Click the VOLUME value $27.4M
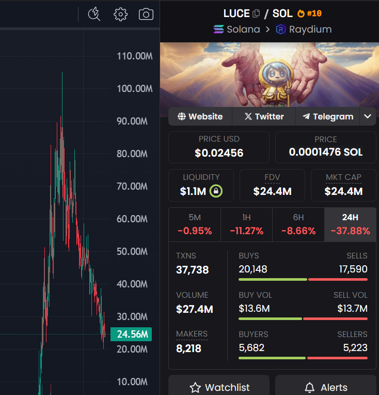 click(195, 309)
